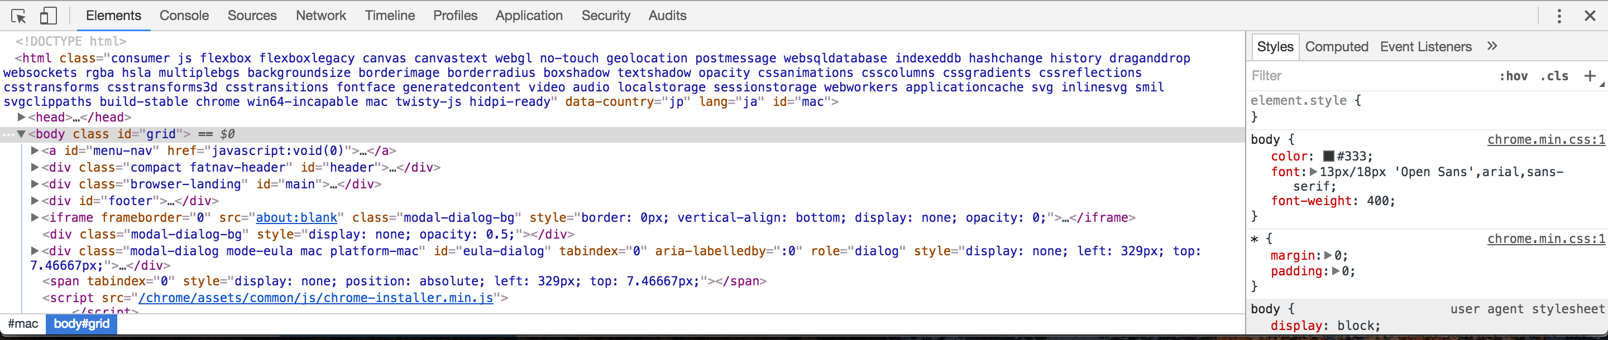The image size is (1608, 340).
Task: Open the Sources tab
Action: pos(252,16)
